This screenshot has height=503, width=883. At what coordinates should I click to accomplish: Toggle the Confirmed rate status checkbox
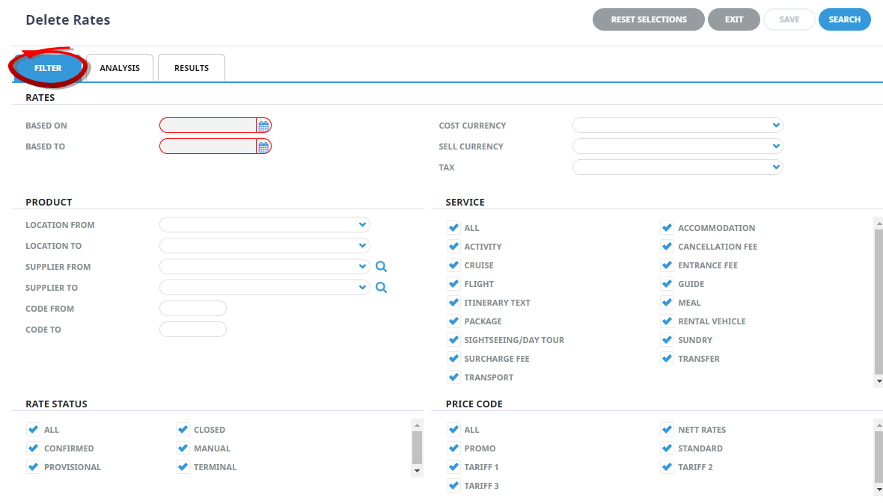tap(33, 448)
